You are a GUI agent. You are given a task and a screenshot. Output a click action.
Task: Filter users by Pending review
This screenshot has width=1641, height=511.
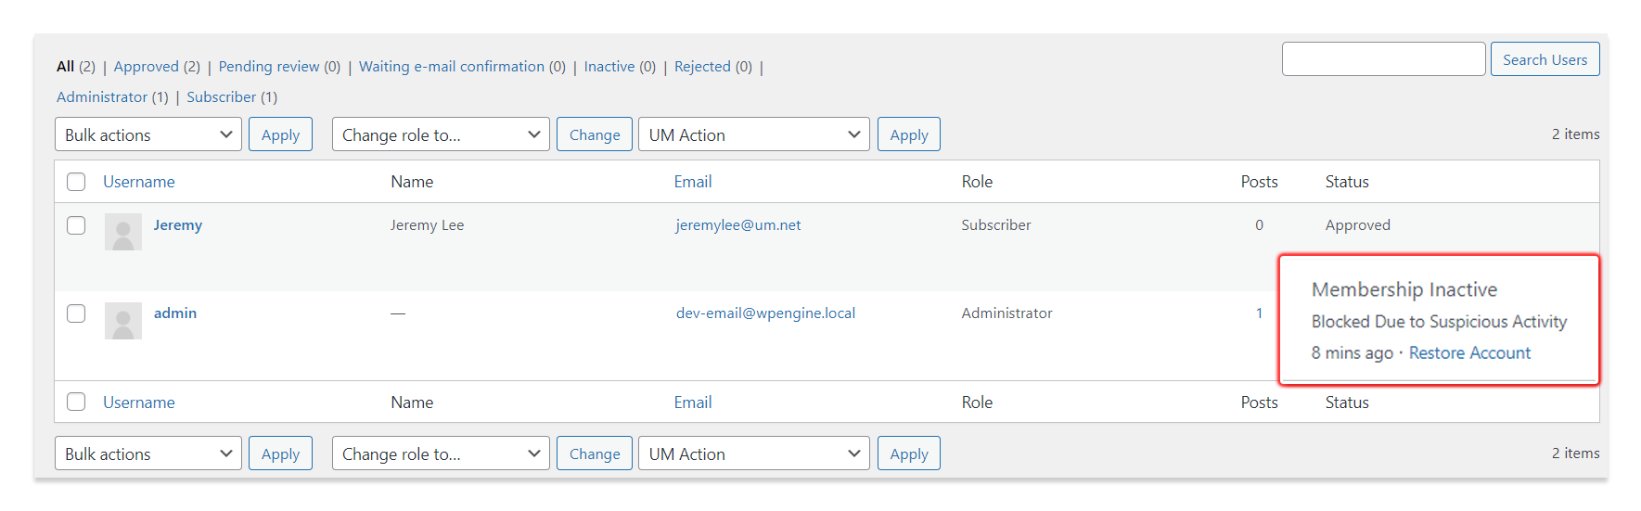click(x=269, y=67)
